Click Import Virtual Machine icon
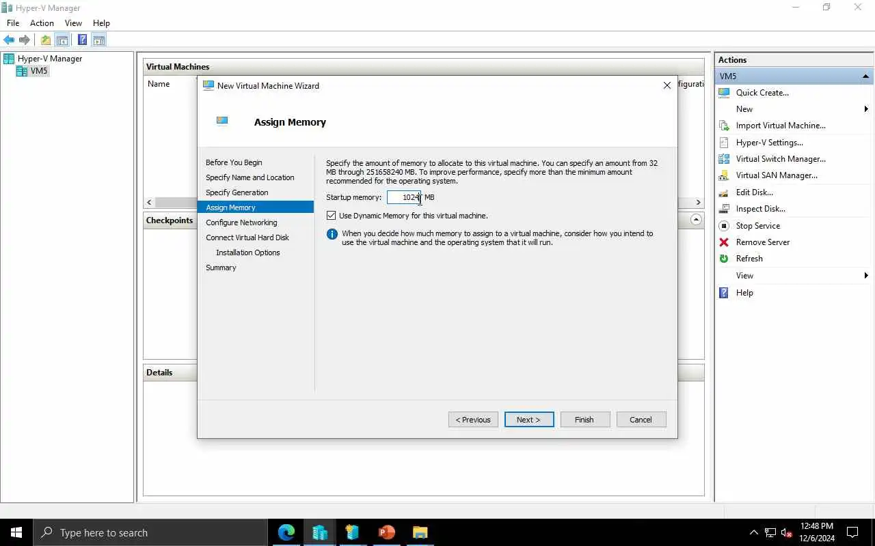 click(724, 126)
